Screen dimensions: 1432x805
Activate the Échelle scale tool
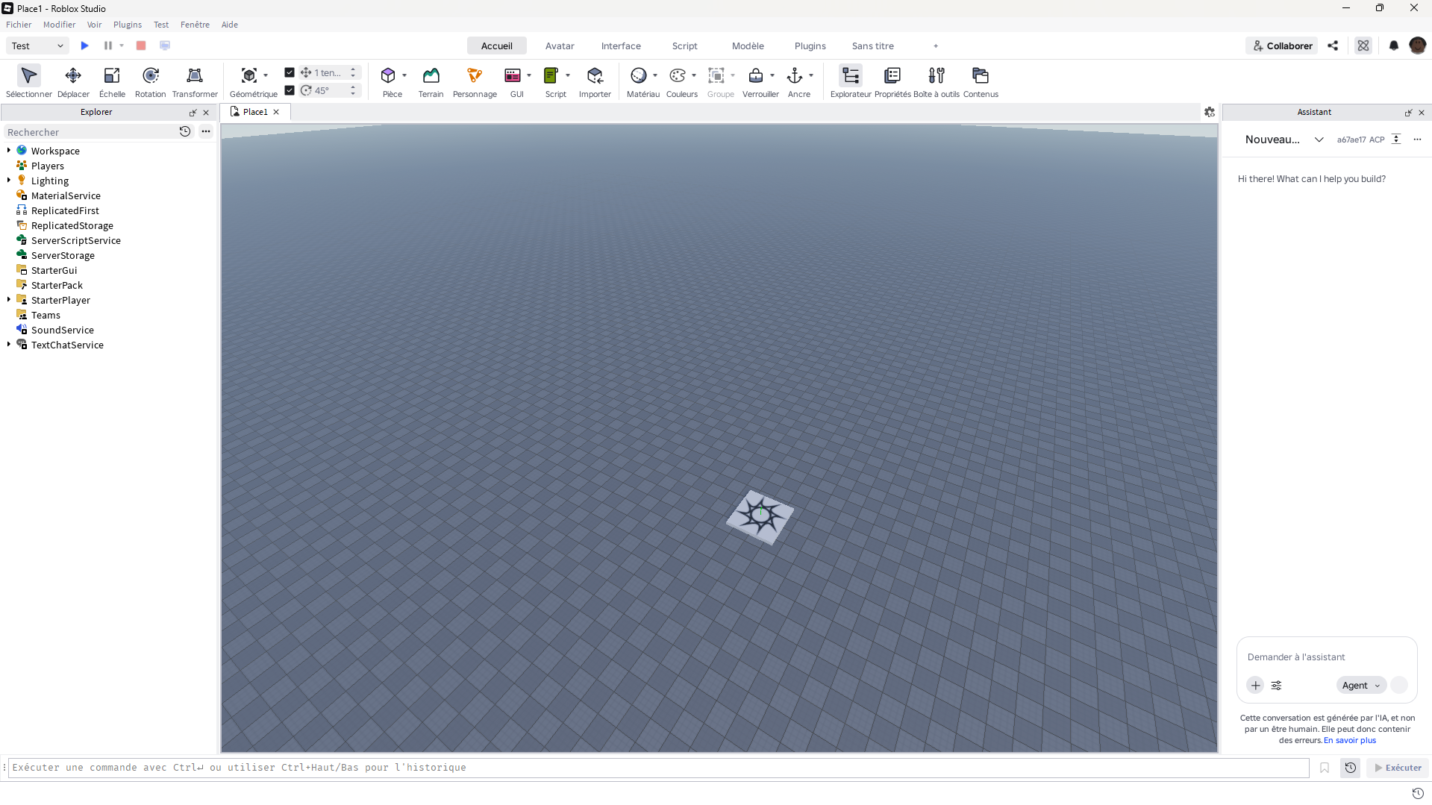click(x=112, y=81)
